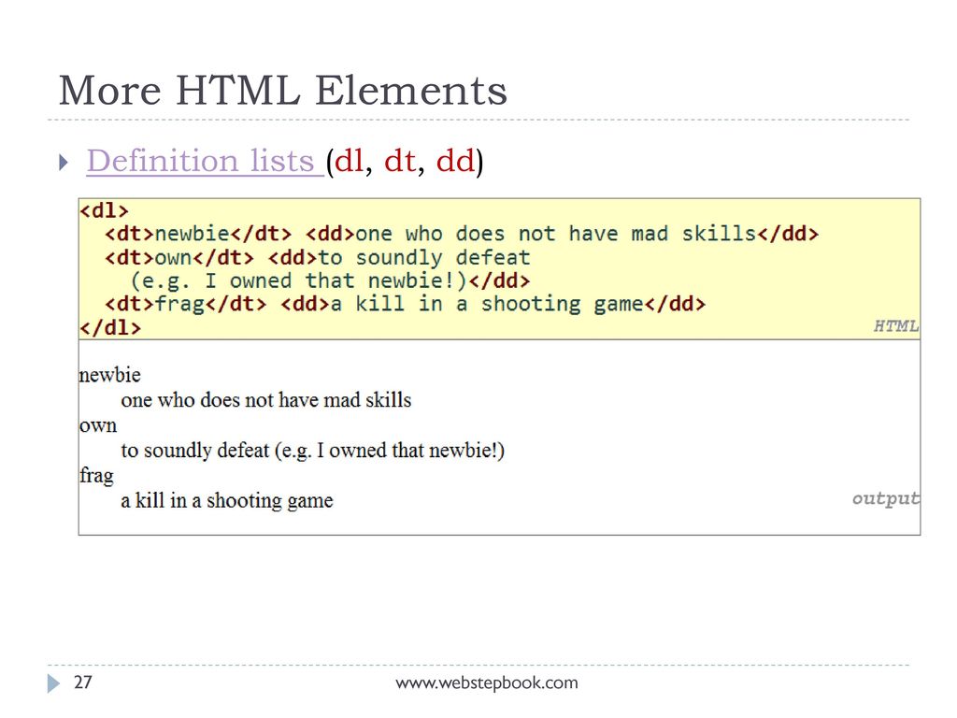The image size is (957, 718).
Task: Click the www.webstepbook.com footer text
Action: click(x=486, y=682)
